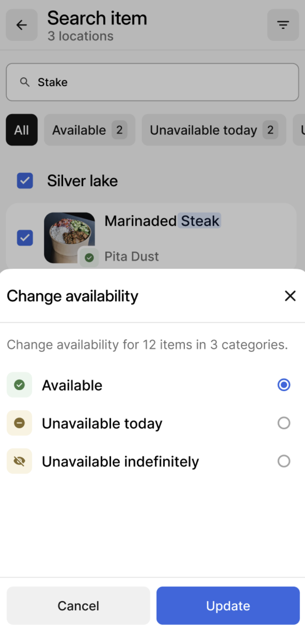Click the green status badge on Marinaded Steak
The width and height of the screenshot is (305, 631).
89,257
